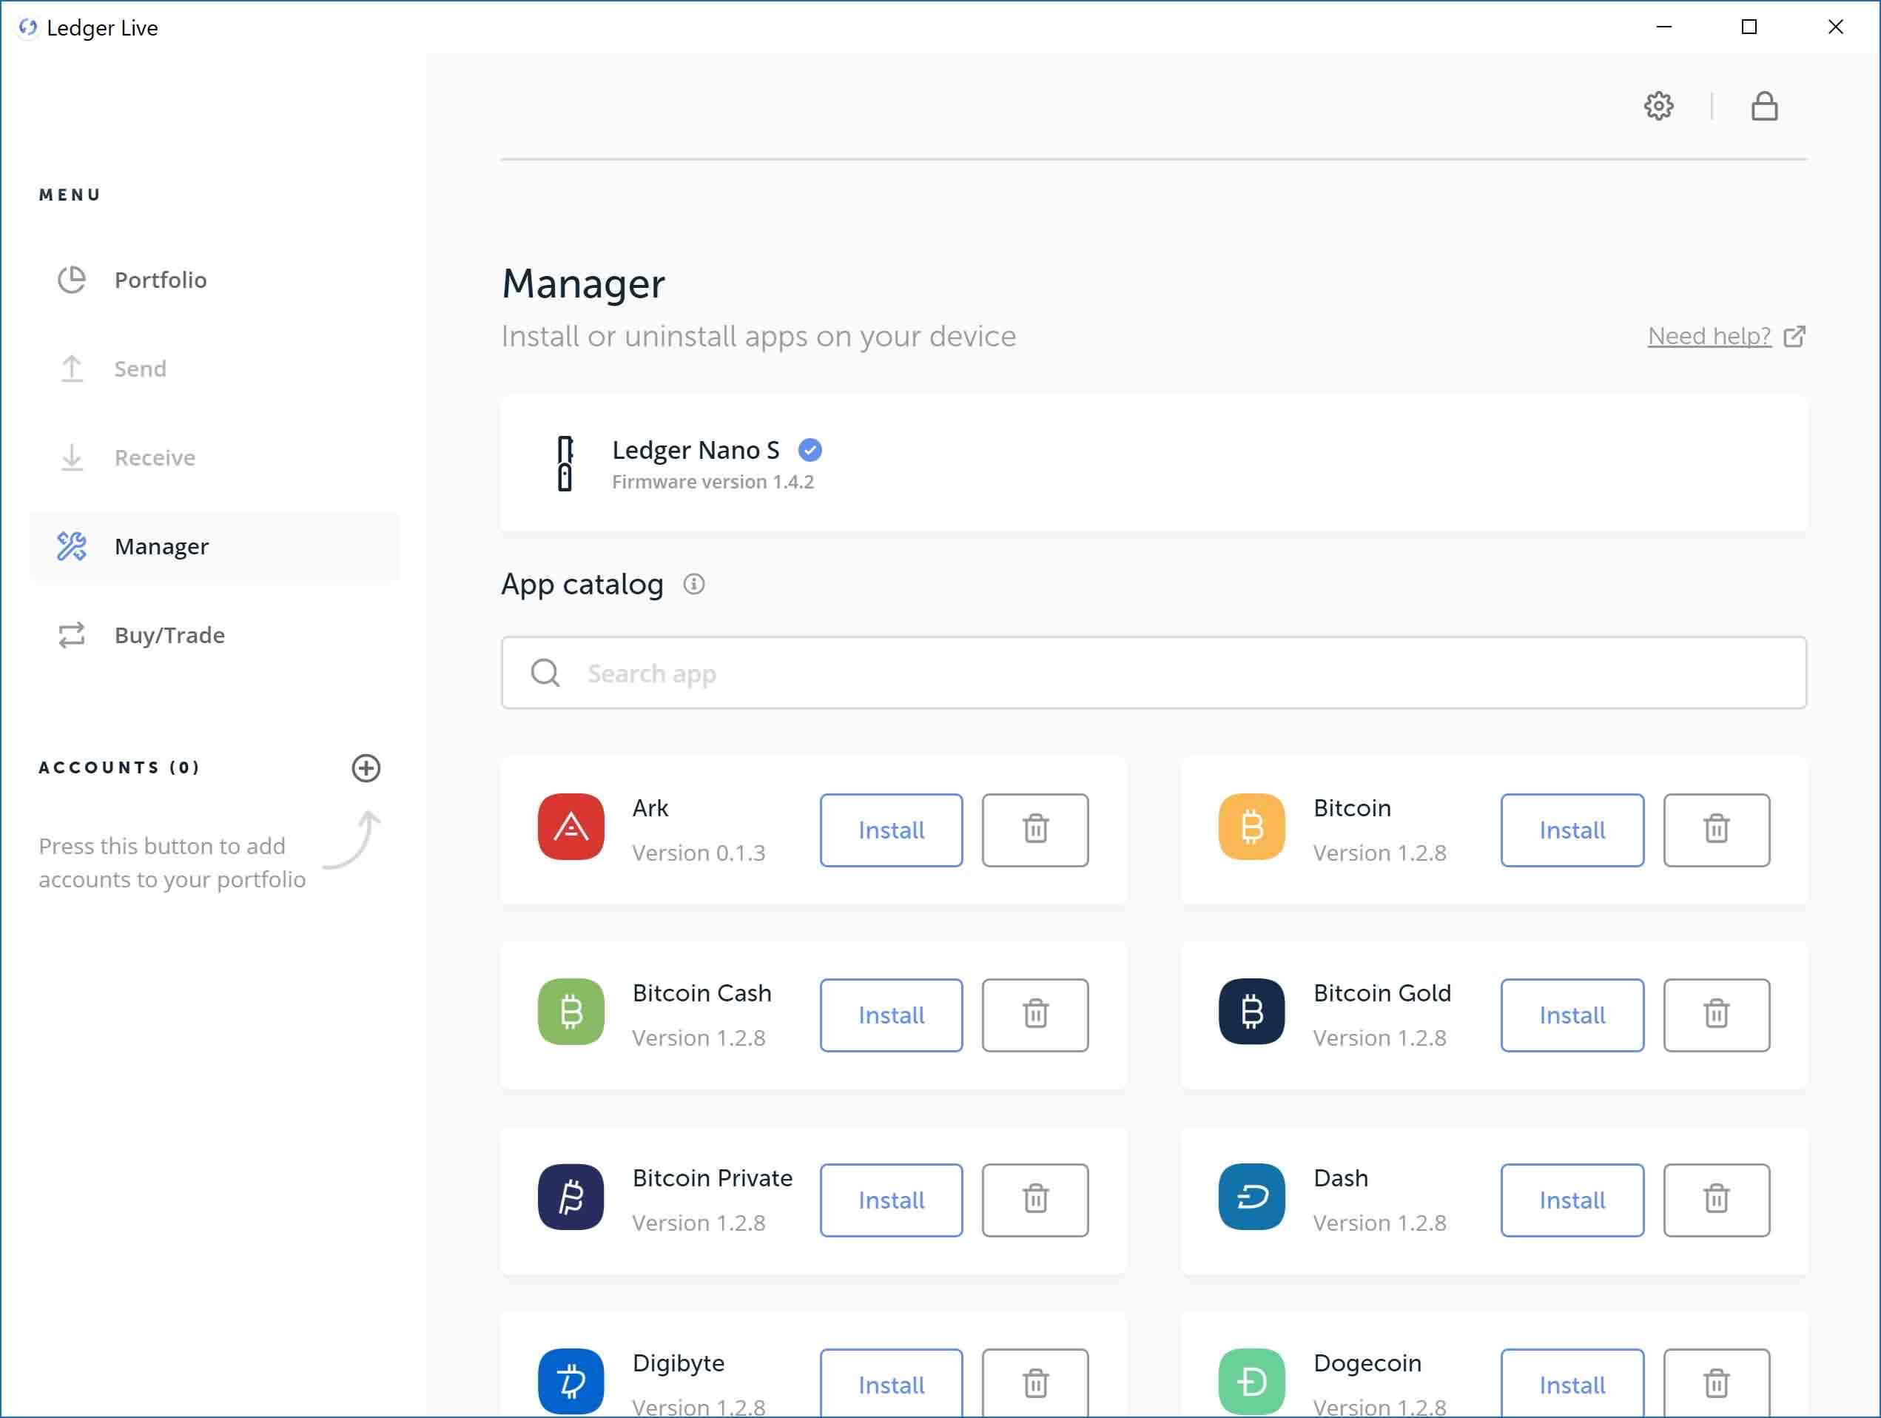Click the verified checkmark badge

(810, 450)
